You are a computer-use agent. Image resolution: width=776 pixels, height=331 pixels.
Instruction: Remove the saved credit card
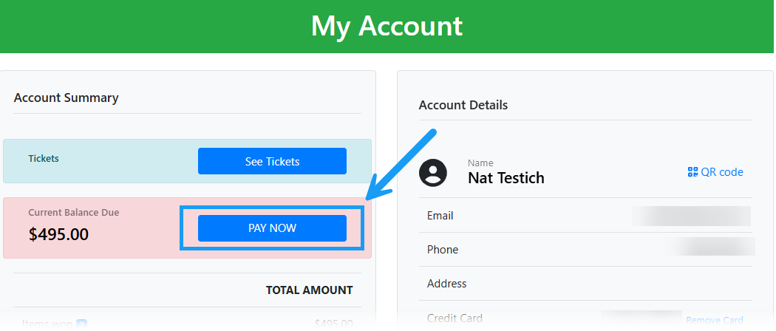click(714, 320)
